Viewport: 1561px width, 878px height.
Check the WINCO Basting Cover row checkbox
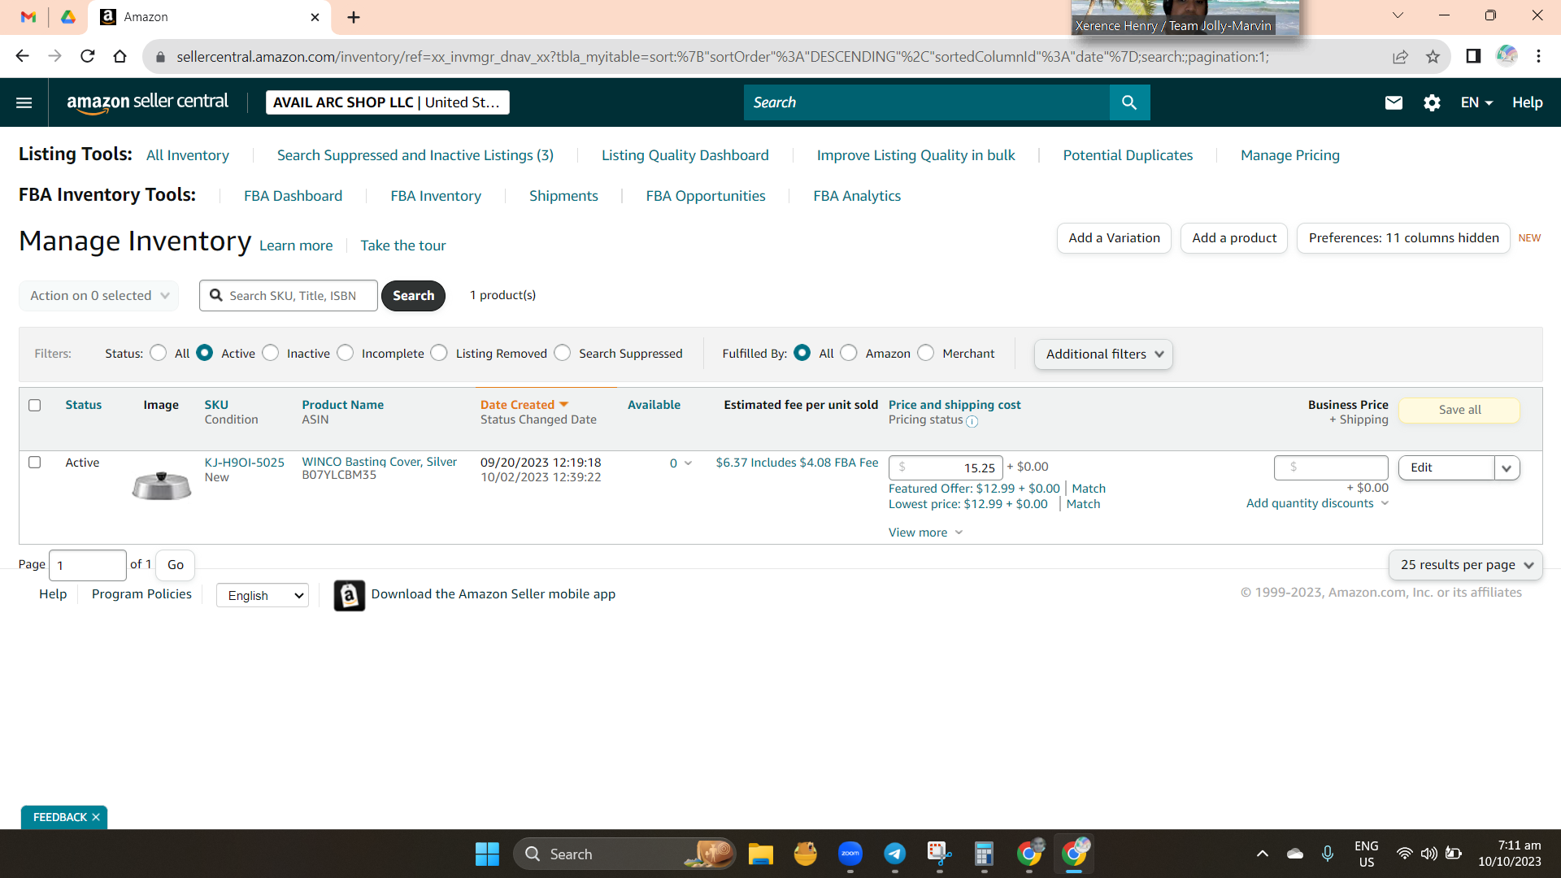[x=34, y=462]
